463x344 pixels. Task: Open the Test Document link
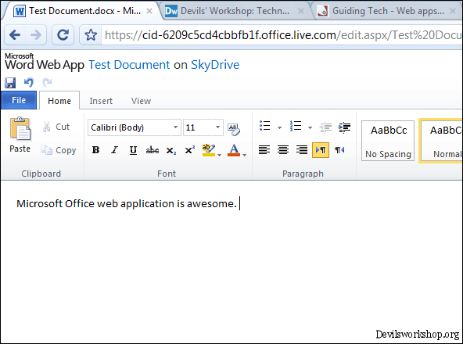point(129,65)
